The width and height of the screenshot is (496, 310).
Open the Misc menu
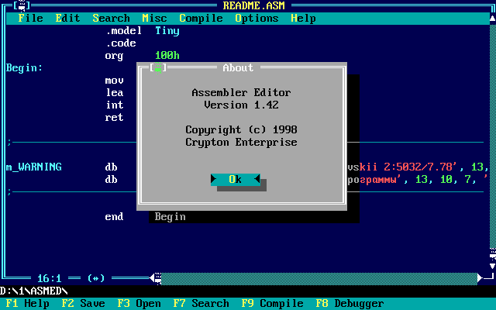pyautogui.click(x=154, y=19)
